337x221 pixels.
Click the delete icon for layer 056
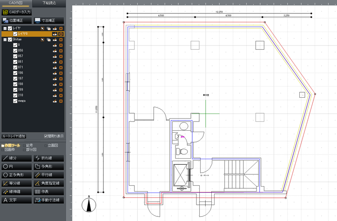[61, 51]
